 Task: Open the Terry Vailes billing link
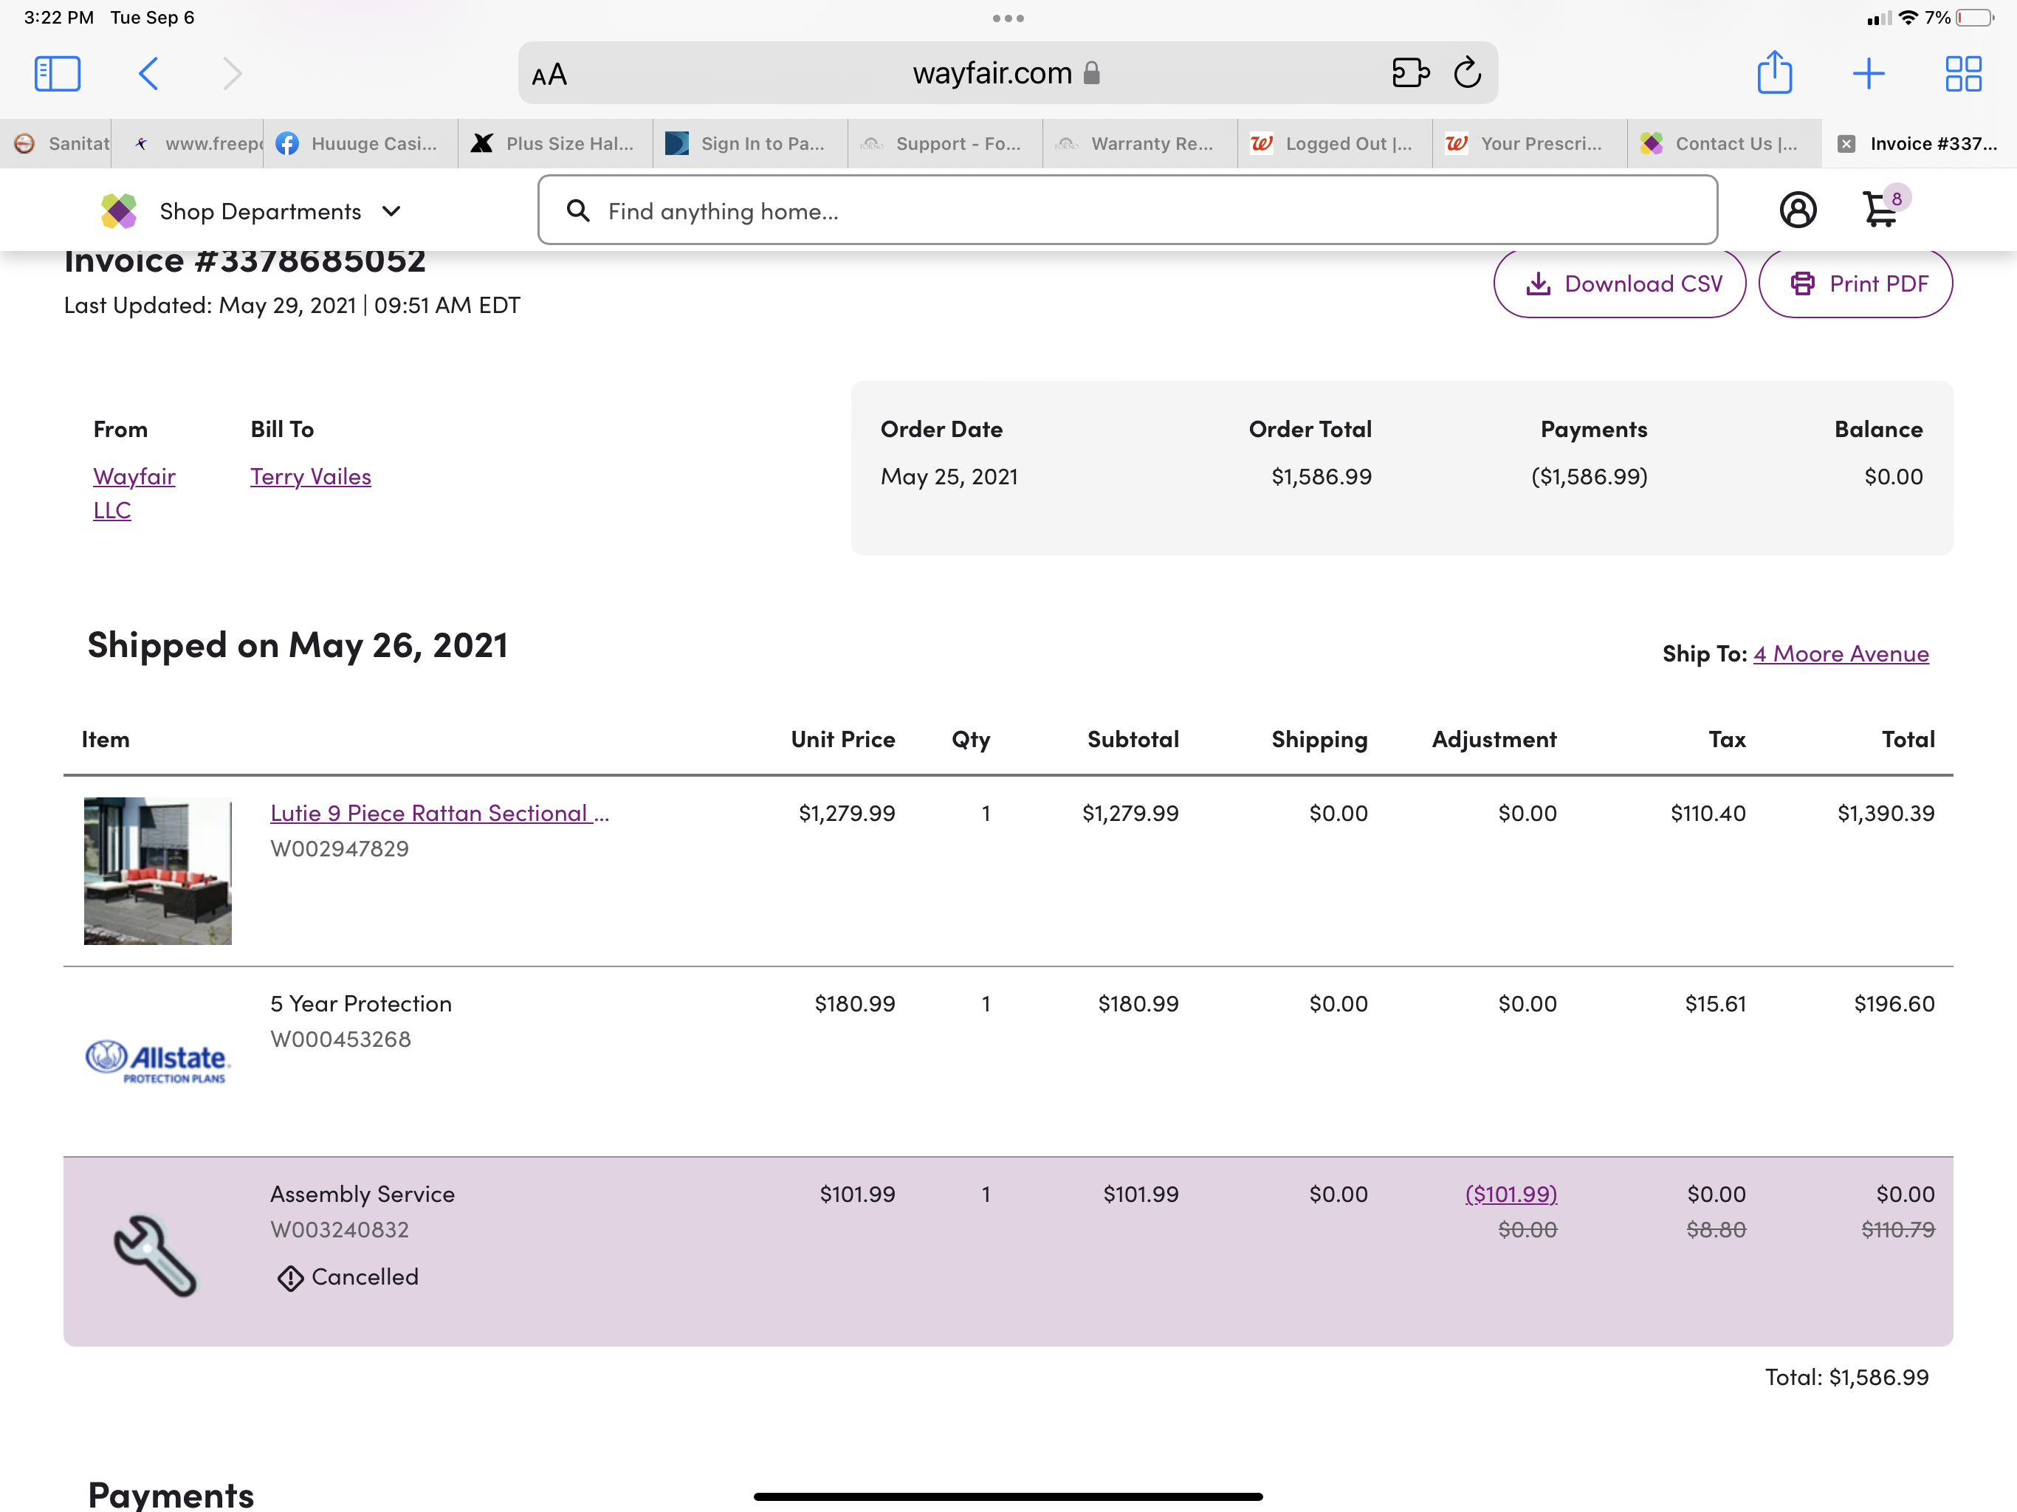tap(310, 476)
